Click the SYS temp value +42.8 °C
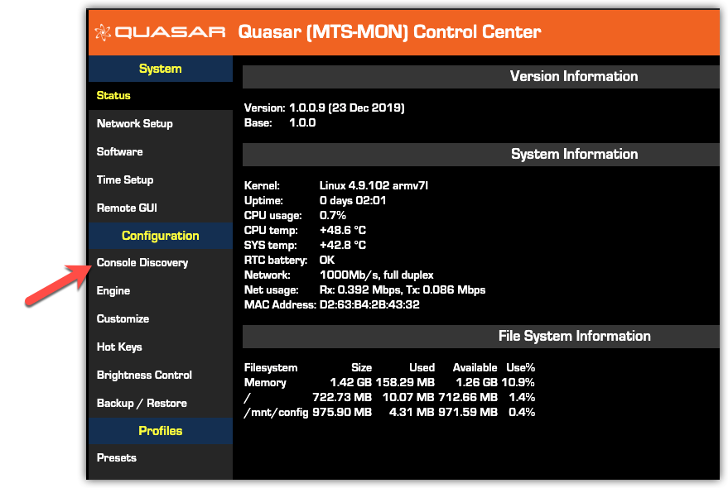This screenshot has width=728, height=488. [343, 246]
